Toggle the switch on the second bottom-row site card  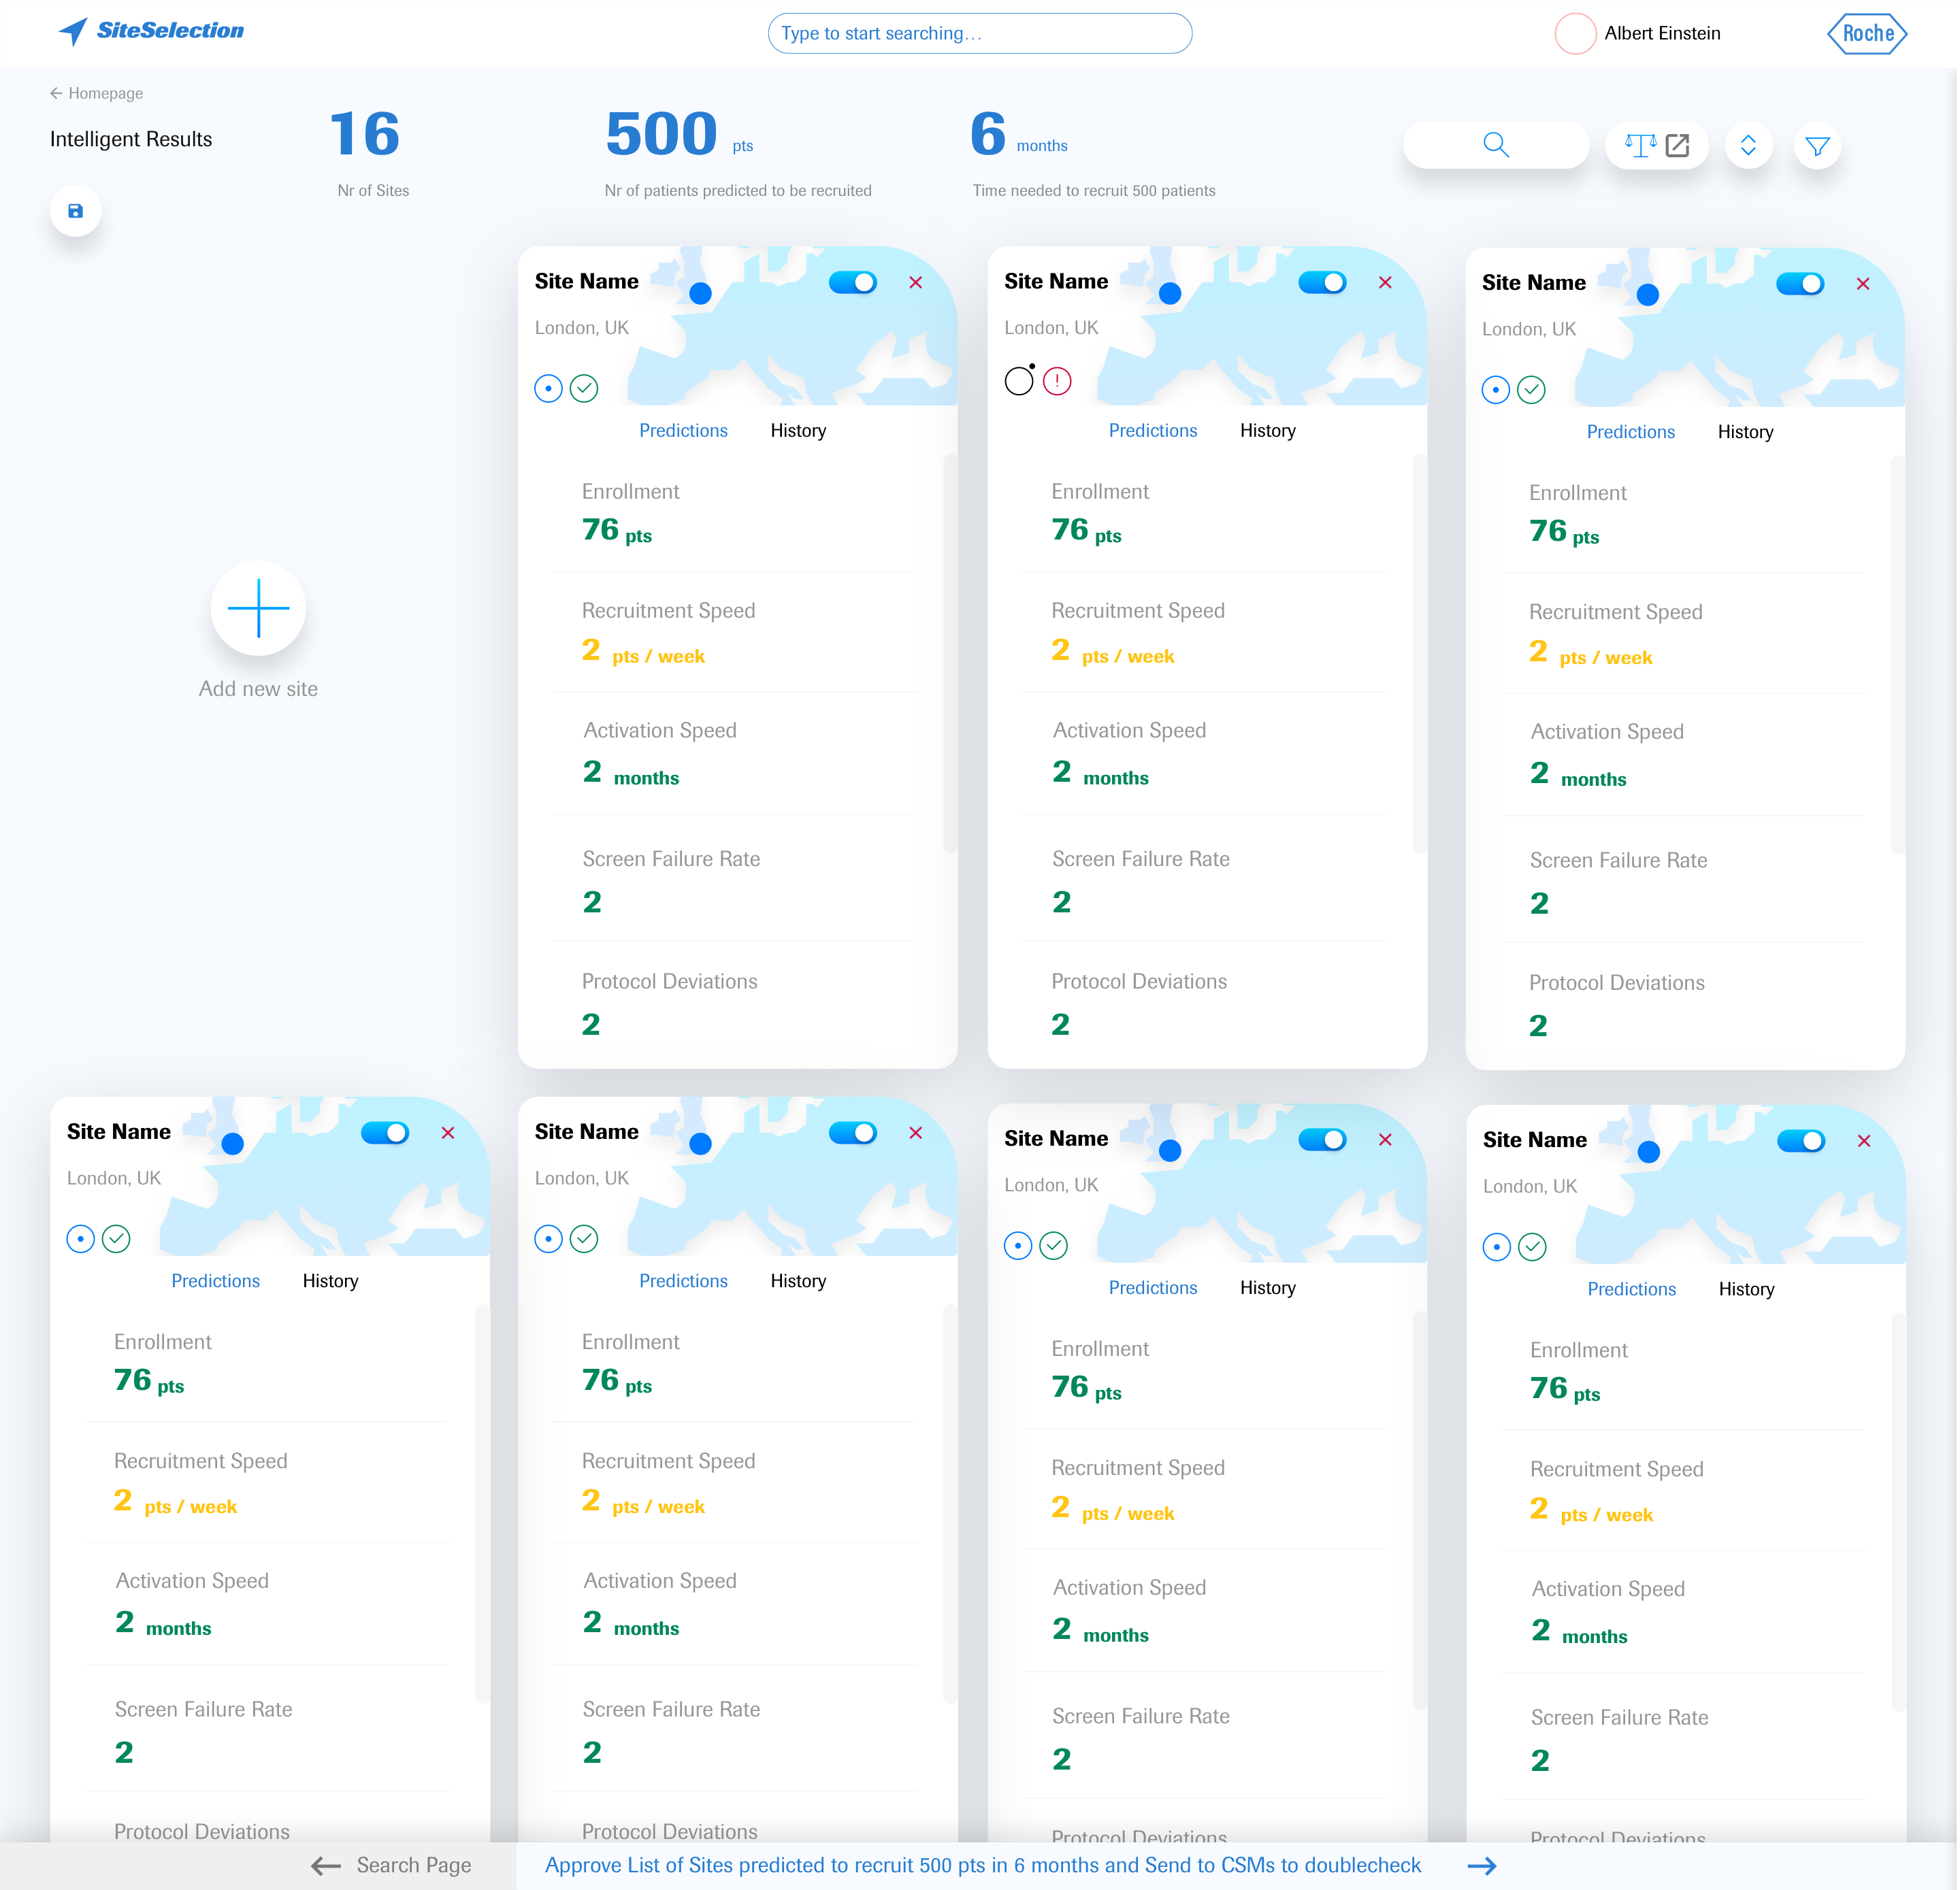click(x=853, y=1132)
